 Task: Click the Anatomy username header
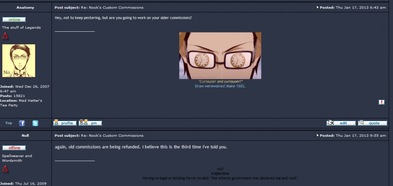click(25, 8)
